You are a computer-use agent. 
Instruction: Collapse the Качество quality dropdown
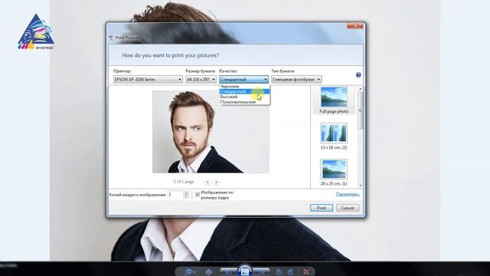tap(243, 80)
